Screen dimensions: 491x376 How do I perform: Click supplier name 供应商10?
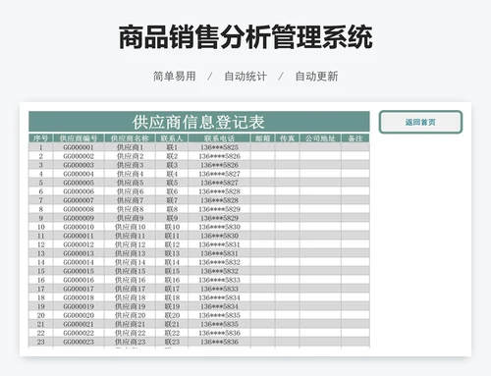pos(130,227)
